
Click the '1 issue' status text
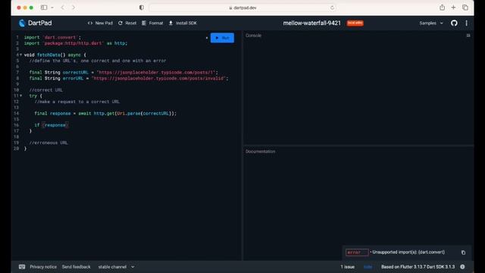click(348, 267)
